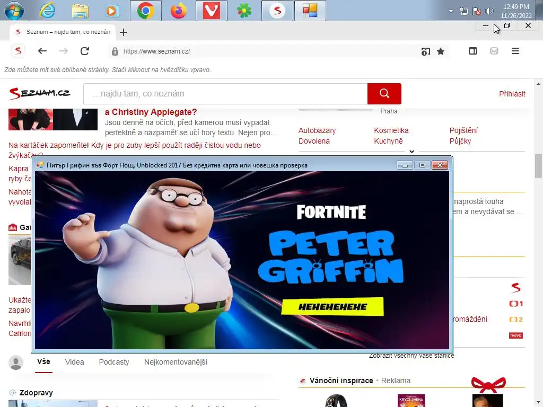Screen dimensions: 543x407
Task: Select the ČT1 TV station icon
Action: click(x=516, y=304)
